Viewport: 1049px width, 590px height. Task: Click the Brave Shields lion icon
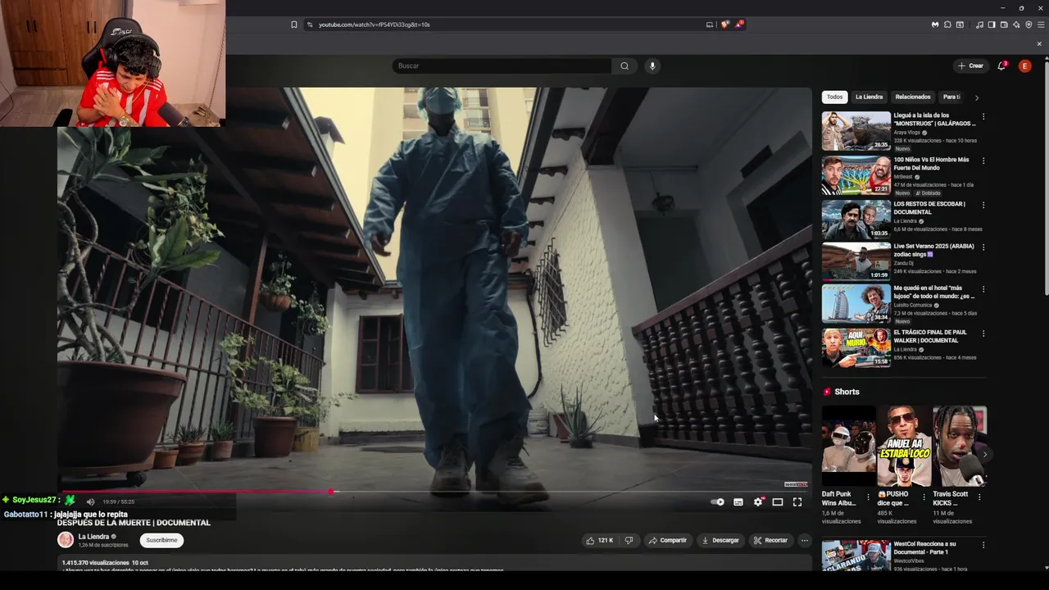tap(724, 25)
